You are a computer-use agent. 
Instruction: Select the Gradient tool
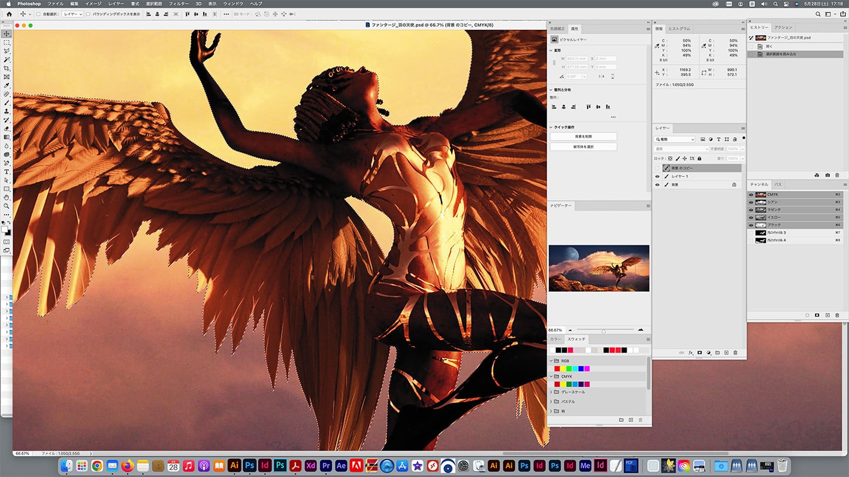pyautogui.click(x=7, y=137)
